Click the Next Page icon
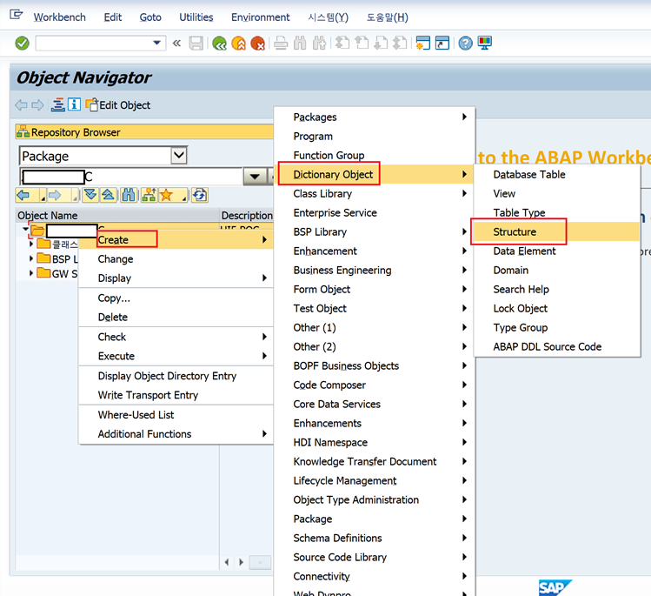Viewport: 651px width, 596px height. pyautogui.click(x=381, y=43)
